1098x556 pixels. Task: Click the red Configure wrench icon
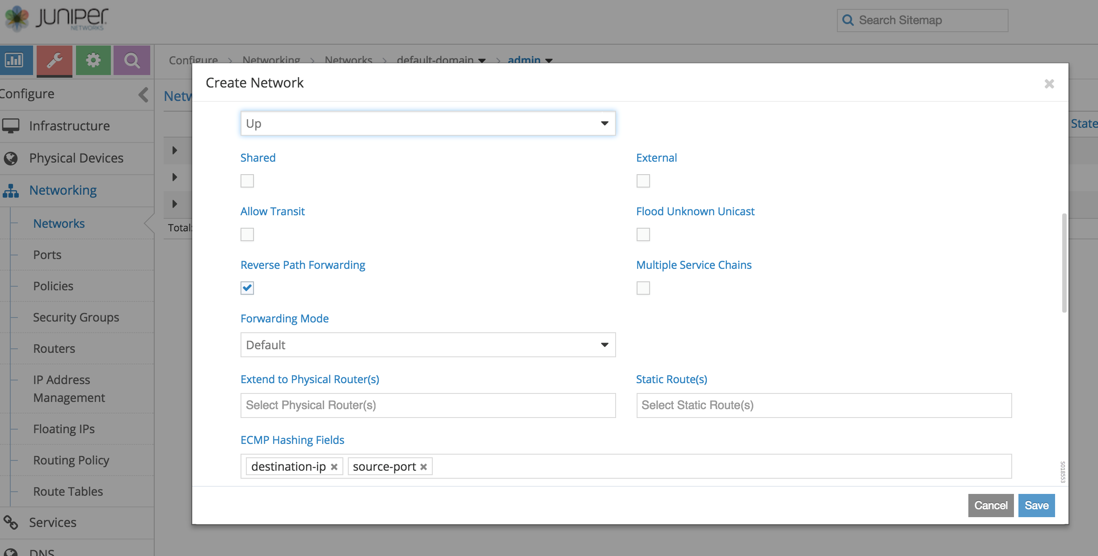(55, 60)
